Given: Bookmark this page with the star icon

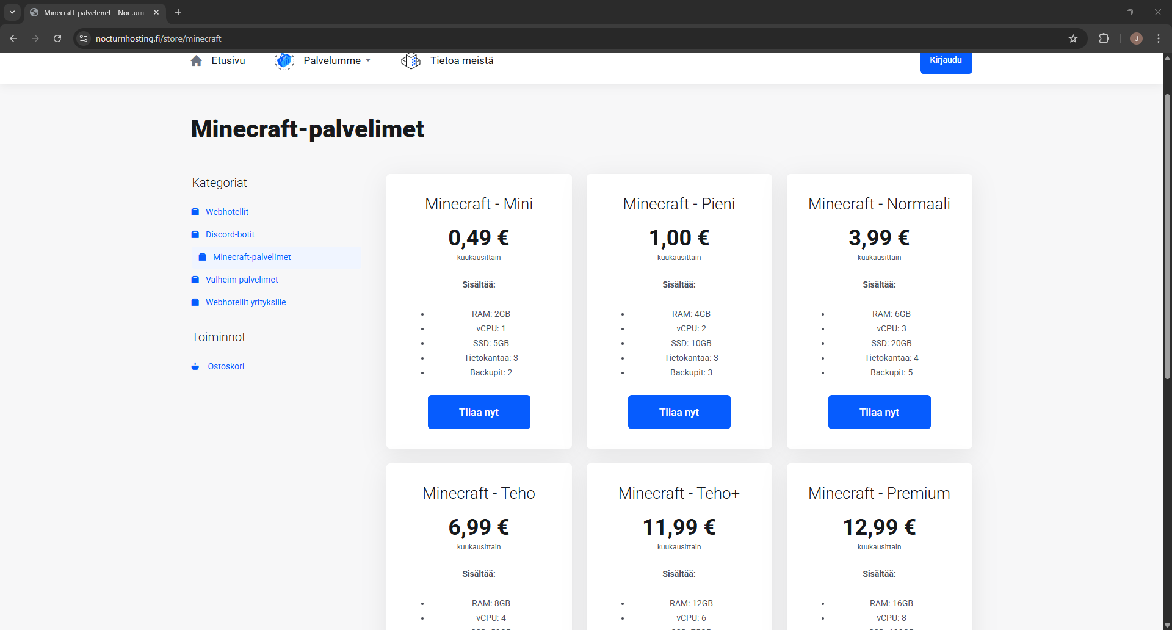Looking at the screenshot, I should coord(1073,38).
